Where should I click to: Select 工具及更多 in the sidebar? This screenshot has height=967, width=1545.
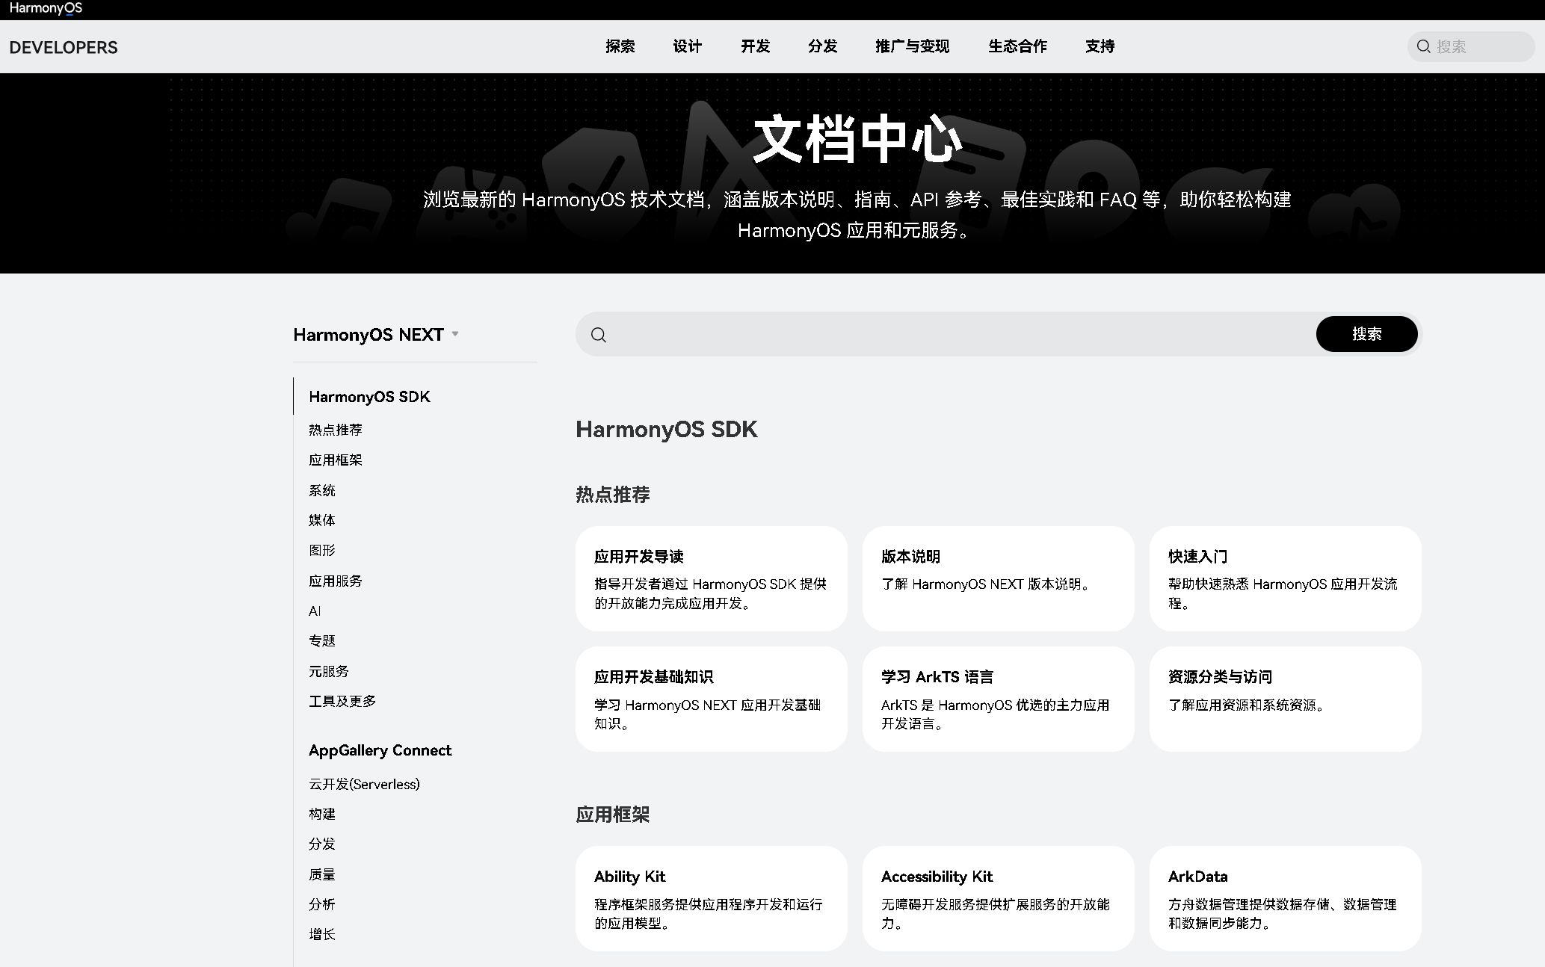point(342,701)
